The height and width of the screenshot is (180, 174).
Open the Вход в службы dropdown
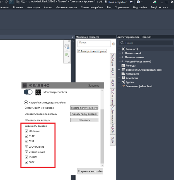pyautogui.click(x=118, y=2)
